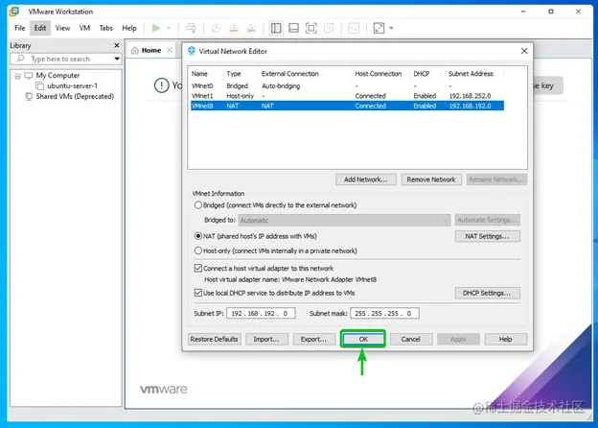Open the Help menu
Screen dimensions: 598x428
click(x=129, y=28)
